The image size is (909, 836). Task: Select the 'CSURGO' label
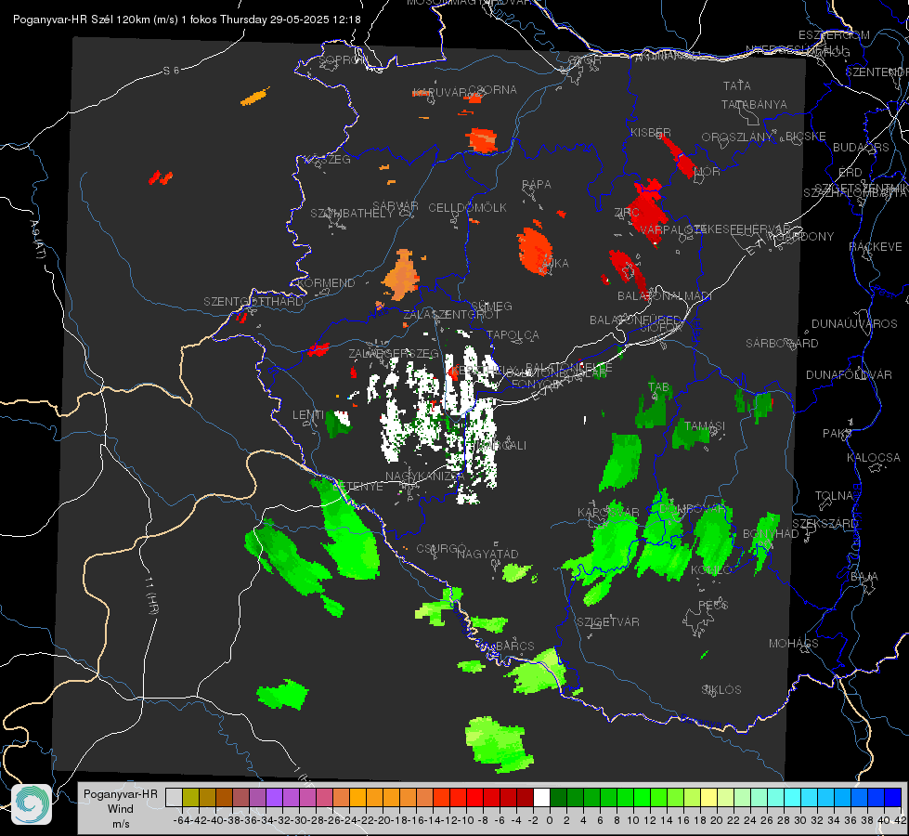coord(441,548)
